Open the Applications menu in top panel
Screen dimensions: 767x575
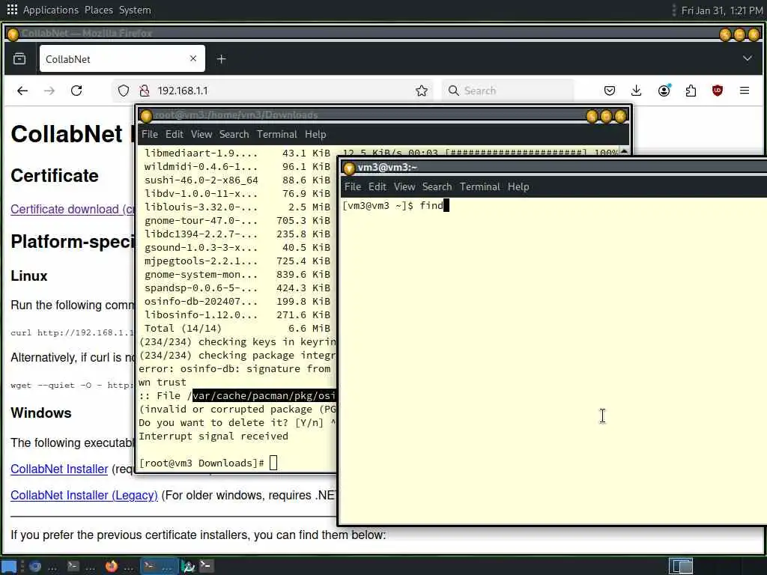click(51, 10)
